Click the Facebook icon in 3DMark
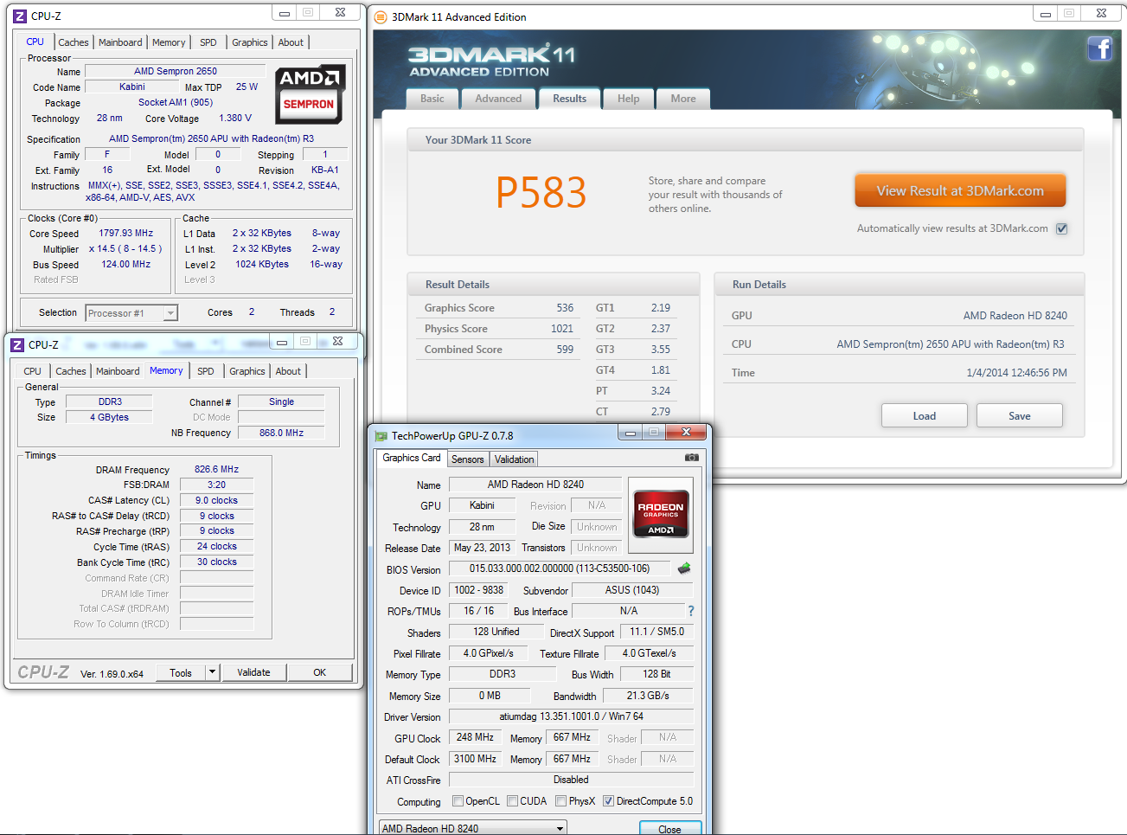The image size is (1127, 835). tap(1099, 48)
